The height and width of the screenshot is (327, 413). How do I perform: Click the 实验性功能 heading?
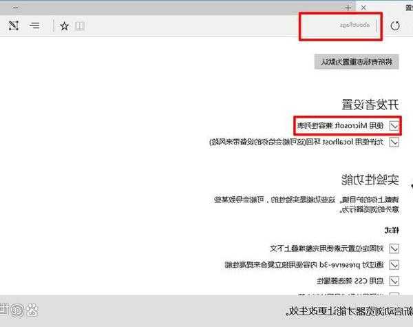370,180
